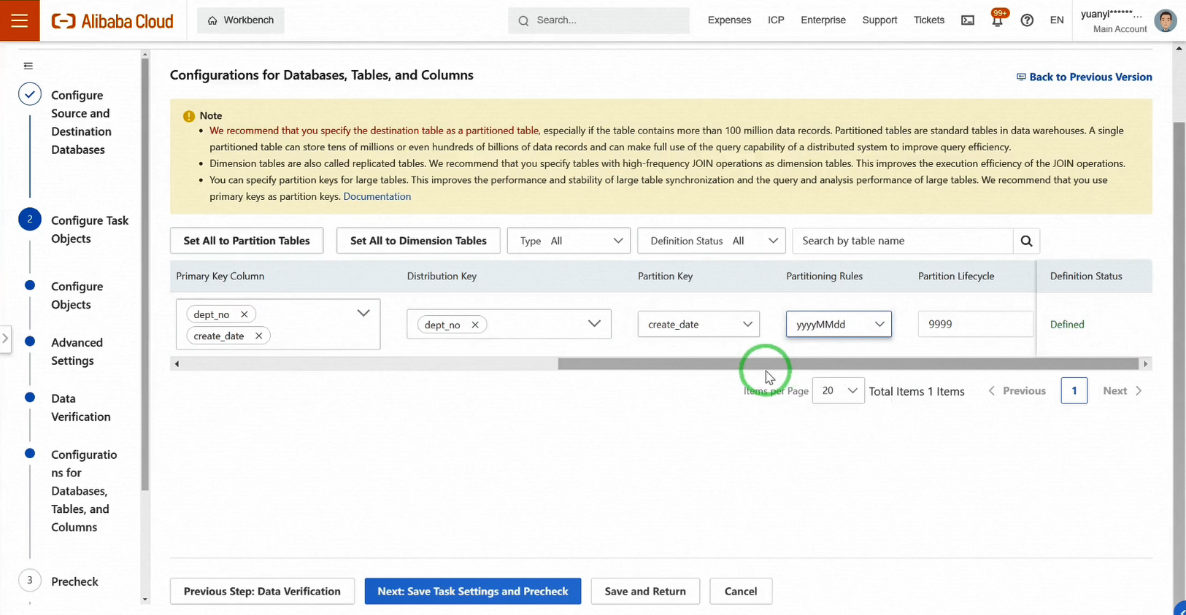The height and width of the screenshot is (615, 1186).
Task: Expand the collapsed left side panel arrow
Action: tap(5, 339)
